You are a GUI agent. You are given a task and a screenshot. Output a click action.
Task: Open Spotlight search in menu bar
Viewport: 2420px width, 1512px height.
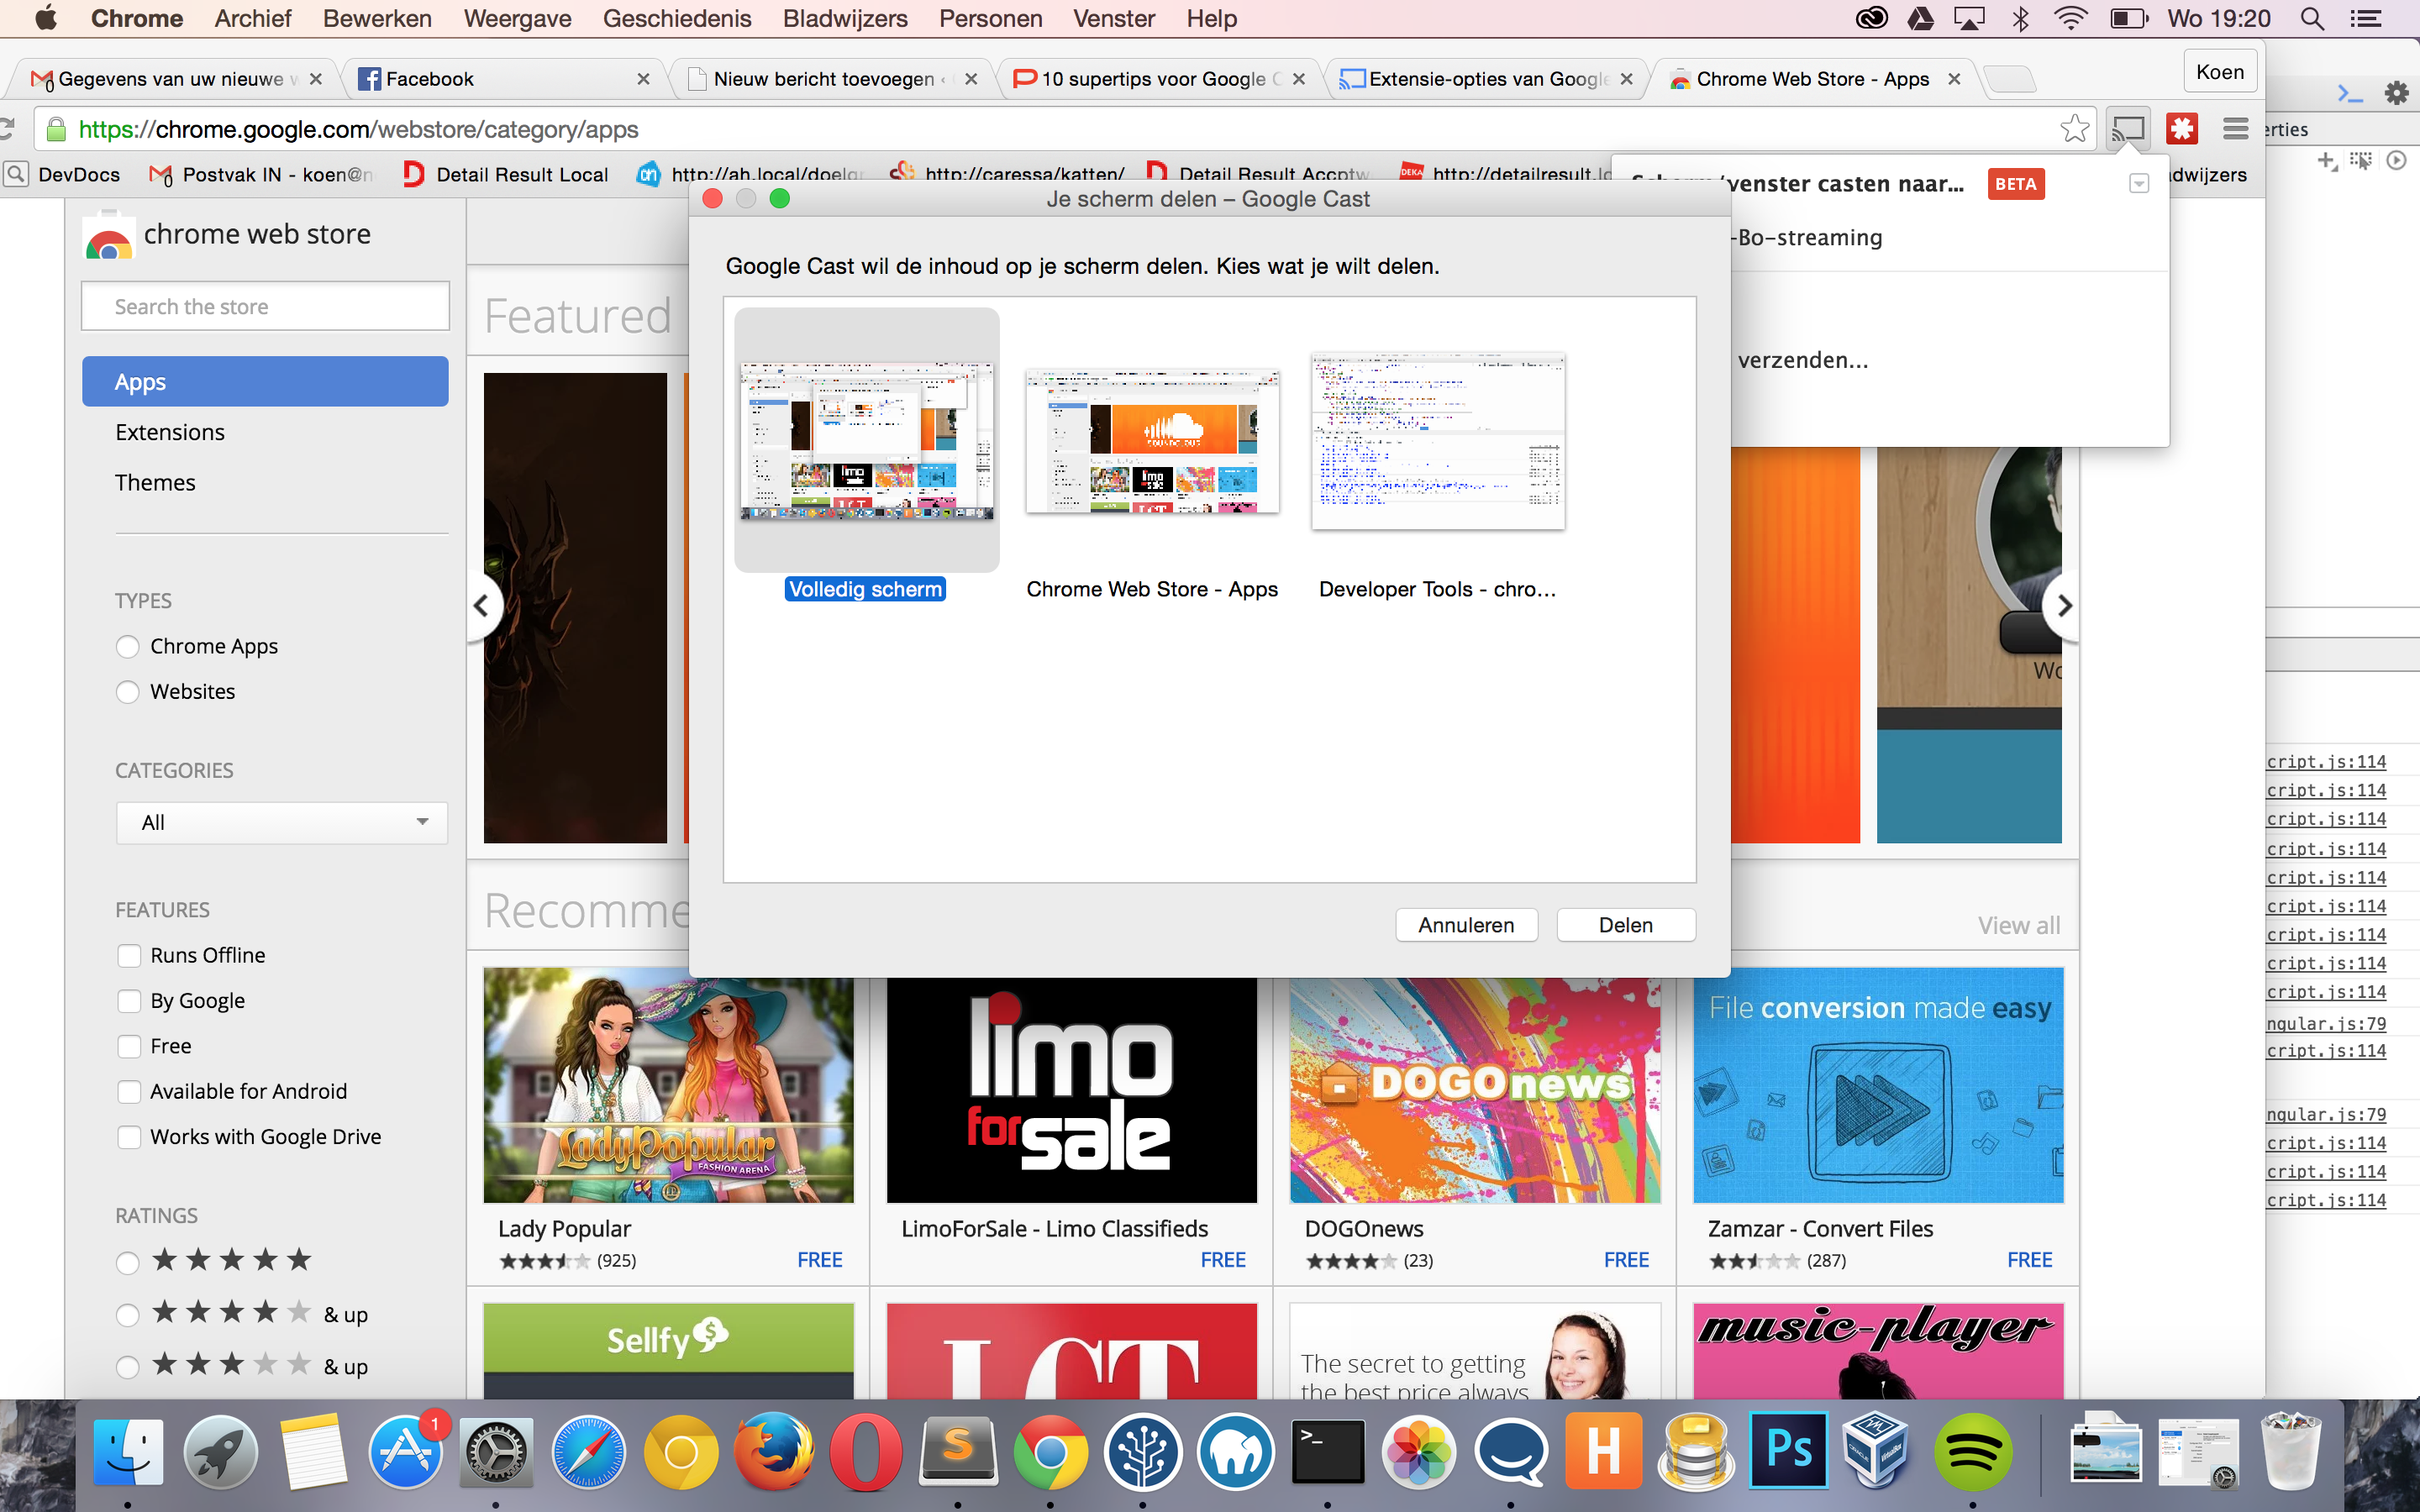coord(2313,18)
